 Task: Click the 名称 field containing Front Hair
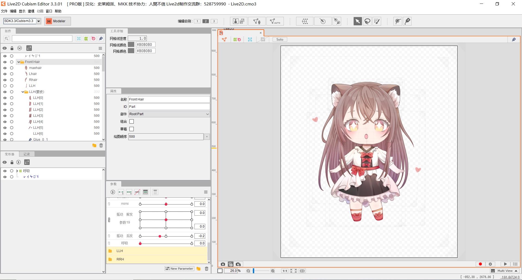[x=169, y=99]
